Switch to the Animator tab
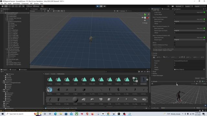This screenshot has width=207, height=116. click(34, 9)
